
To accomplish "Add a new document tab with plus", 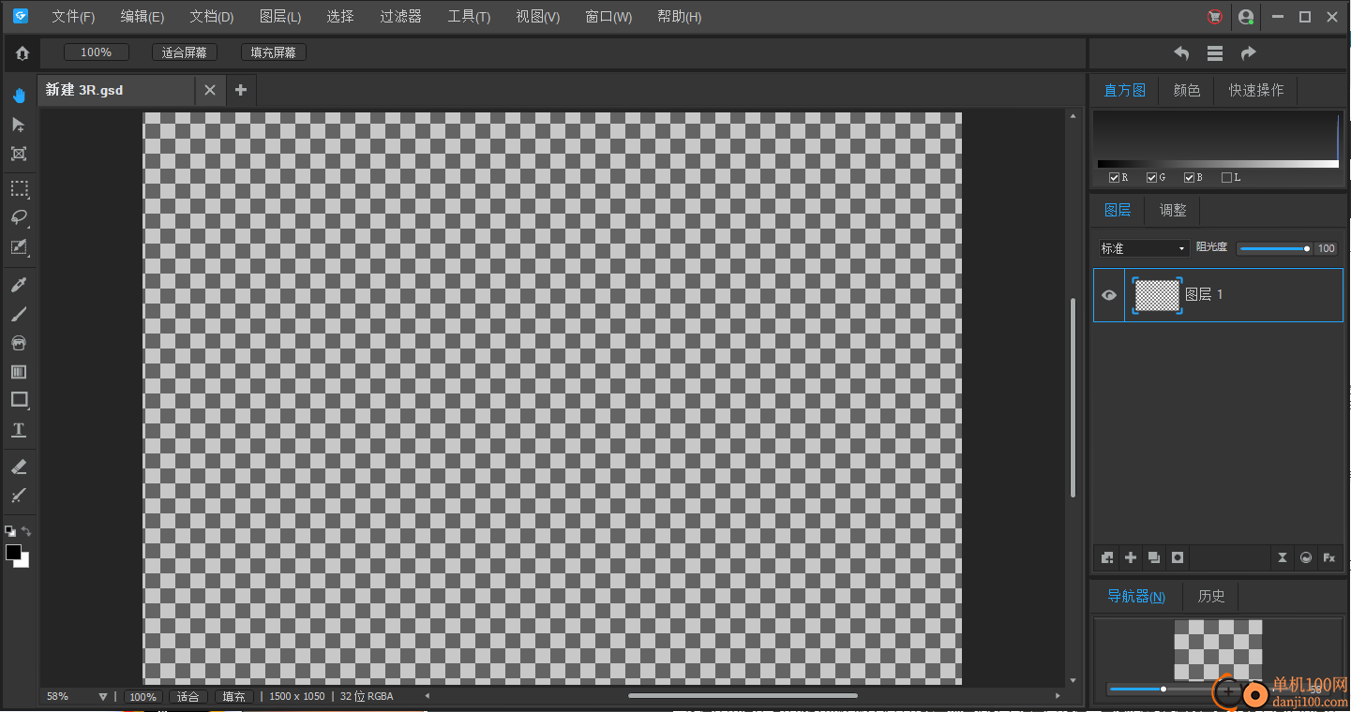I will coord(240,90).
